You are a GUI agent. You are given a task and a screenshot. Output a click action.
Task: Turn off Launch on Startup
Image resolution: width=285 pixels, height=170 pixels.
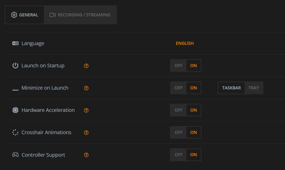pos(178,66)
